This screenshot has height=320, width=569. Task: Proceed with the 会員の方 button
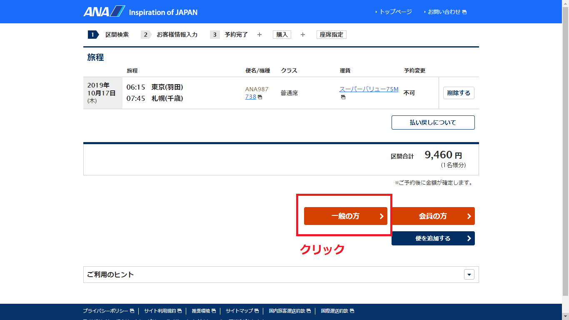click(x=433, y=216)
